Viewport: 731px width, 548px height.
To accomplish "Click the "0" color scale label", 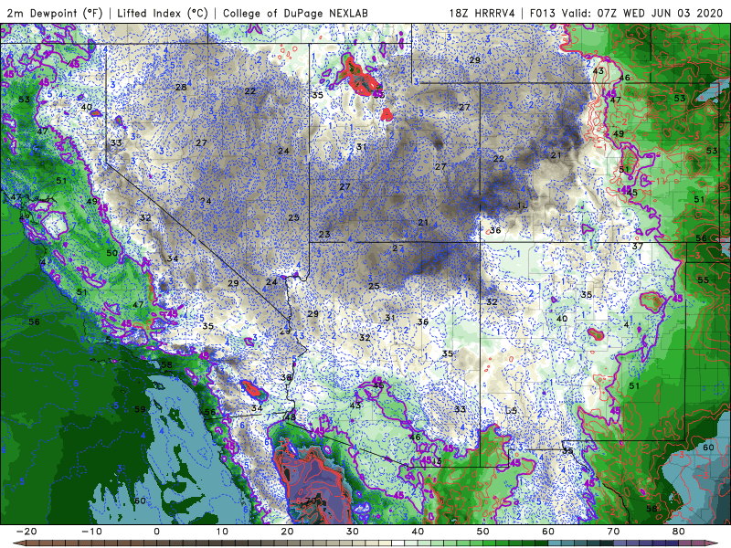I will 156,532.
